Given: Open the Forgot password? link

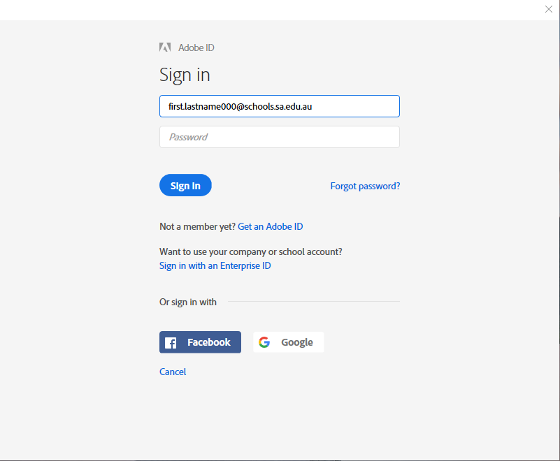Looking at the screenshot, I should coord(365,186).
